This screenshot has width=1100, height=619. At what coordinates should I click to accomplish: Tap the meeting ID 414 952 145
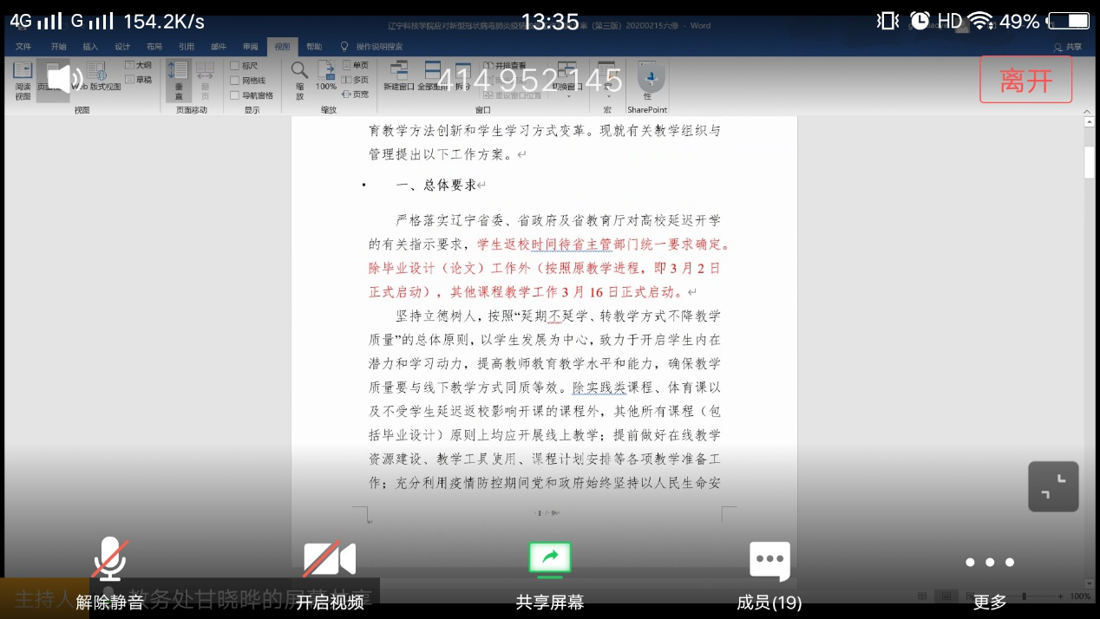(x=530, y=81)
